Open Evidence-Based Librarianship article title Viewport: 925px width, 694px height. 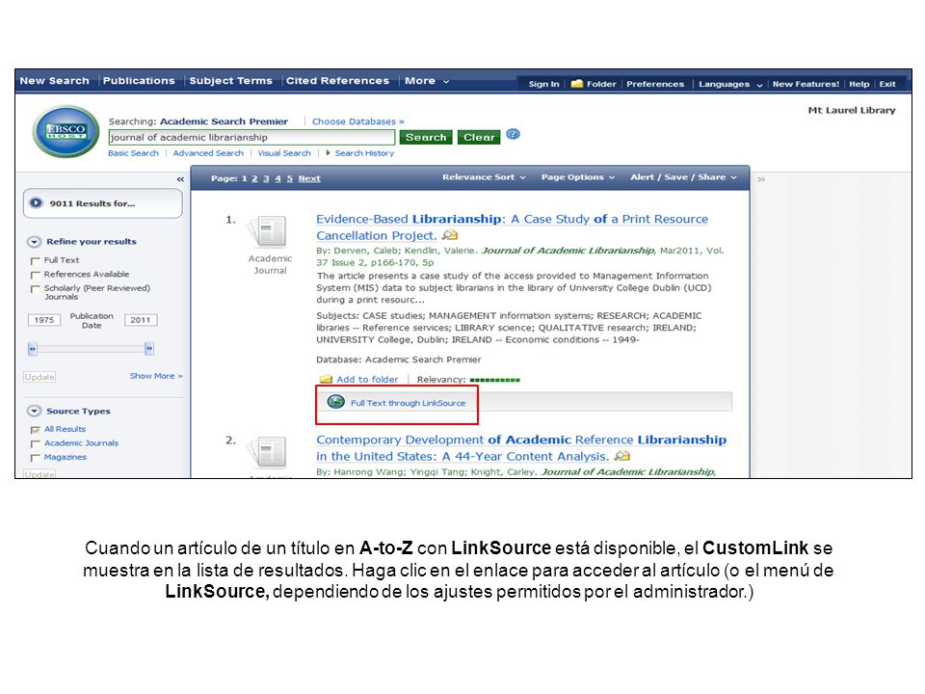pos(512,227)
